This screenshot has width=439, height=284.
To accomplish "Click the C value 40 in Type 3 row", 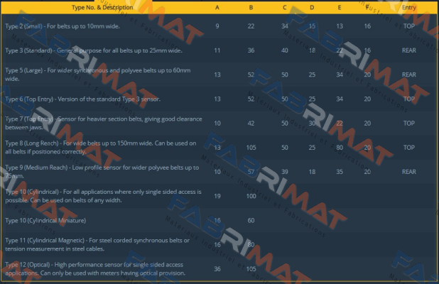I will (284, 50).
